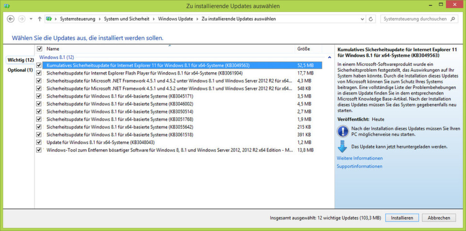Open the Supportinformationen link

click(x=359, y=167)
